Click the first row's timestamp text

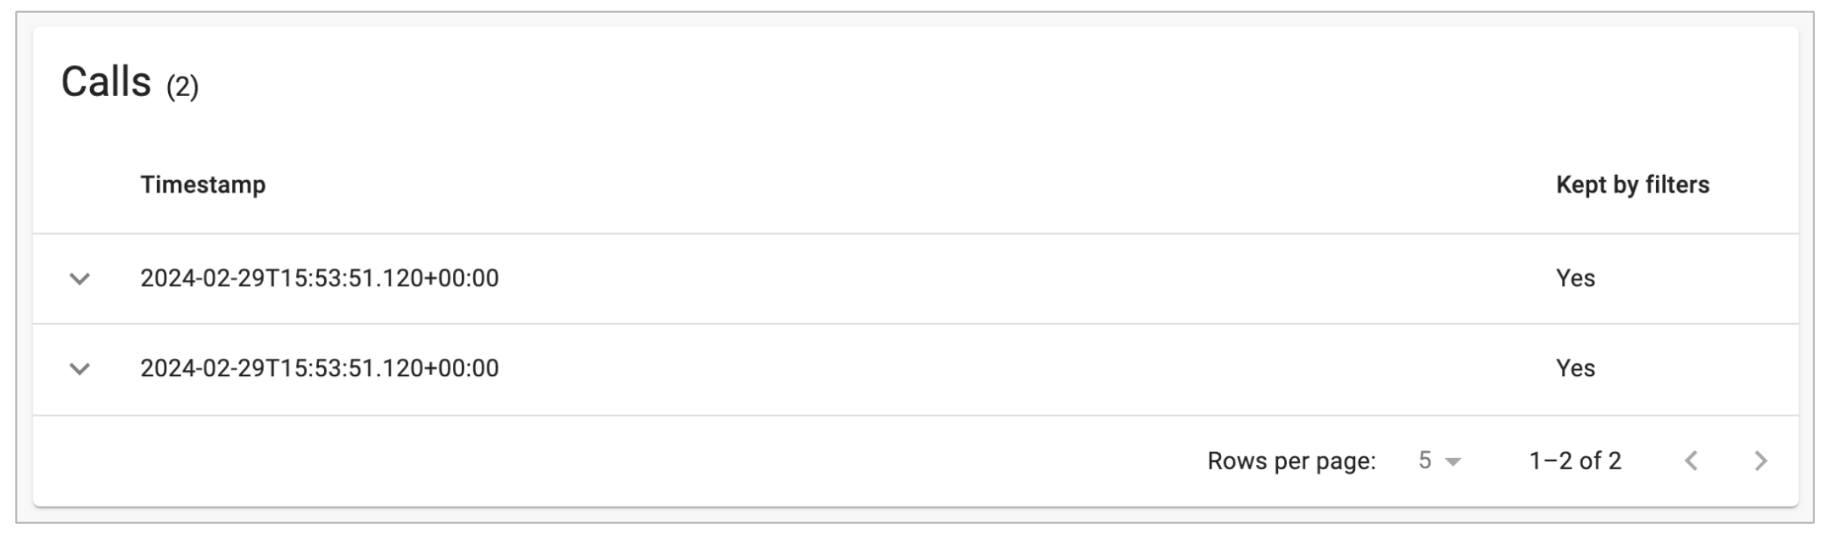(x=319, y=279)
